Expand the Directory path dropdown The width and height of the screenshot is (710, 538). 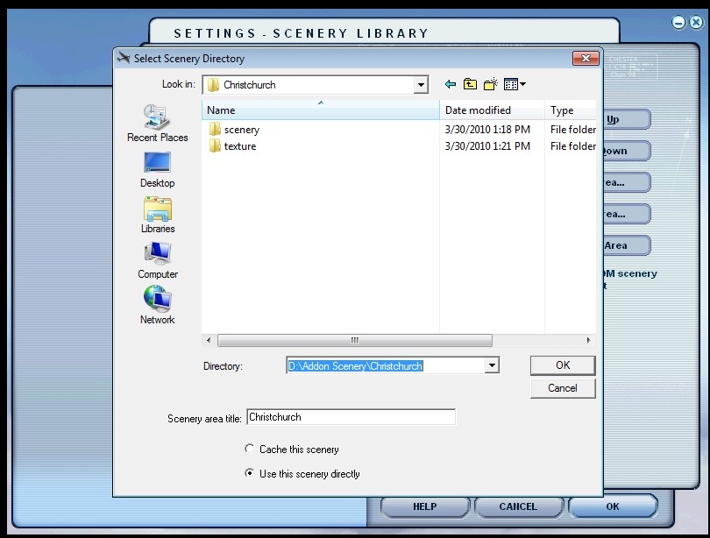click(492, 365)
